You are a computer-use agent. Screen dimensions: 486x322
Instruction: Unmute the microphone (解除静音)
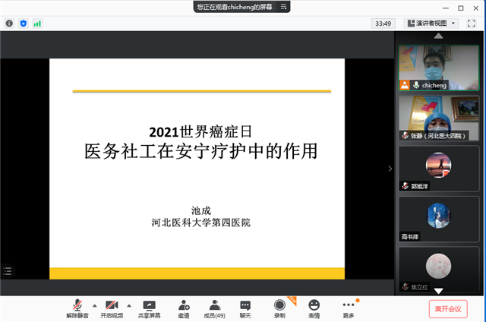[77, 307]
